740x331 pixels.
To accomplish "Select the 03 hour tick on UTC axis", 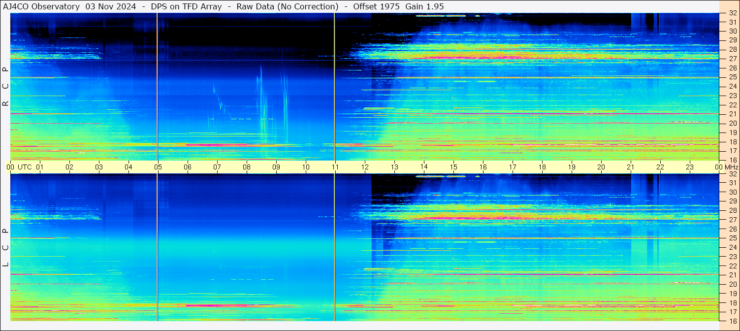I will coord(99,167).
